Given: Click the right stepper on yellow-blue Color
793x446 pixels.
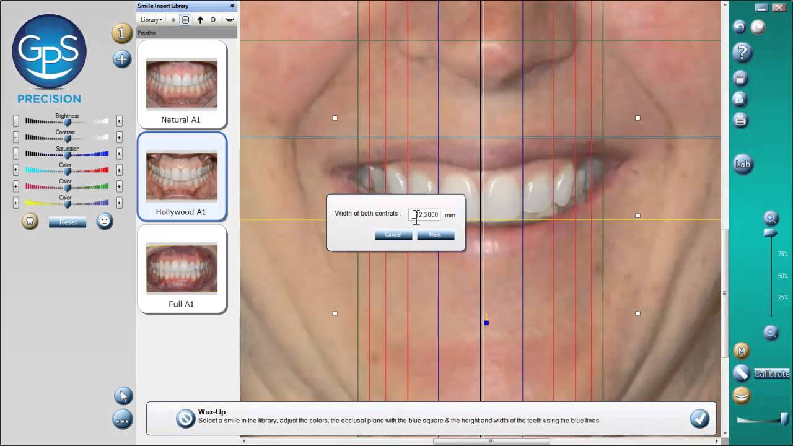Looking at the screenshot, I should [119, 202].
